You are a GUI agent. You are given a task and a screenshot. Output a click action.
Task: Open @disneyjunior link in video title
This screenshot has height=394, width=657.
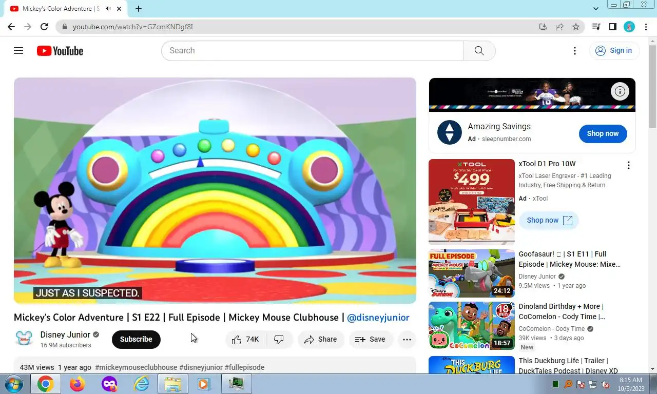[x=378, y=318]
